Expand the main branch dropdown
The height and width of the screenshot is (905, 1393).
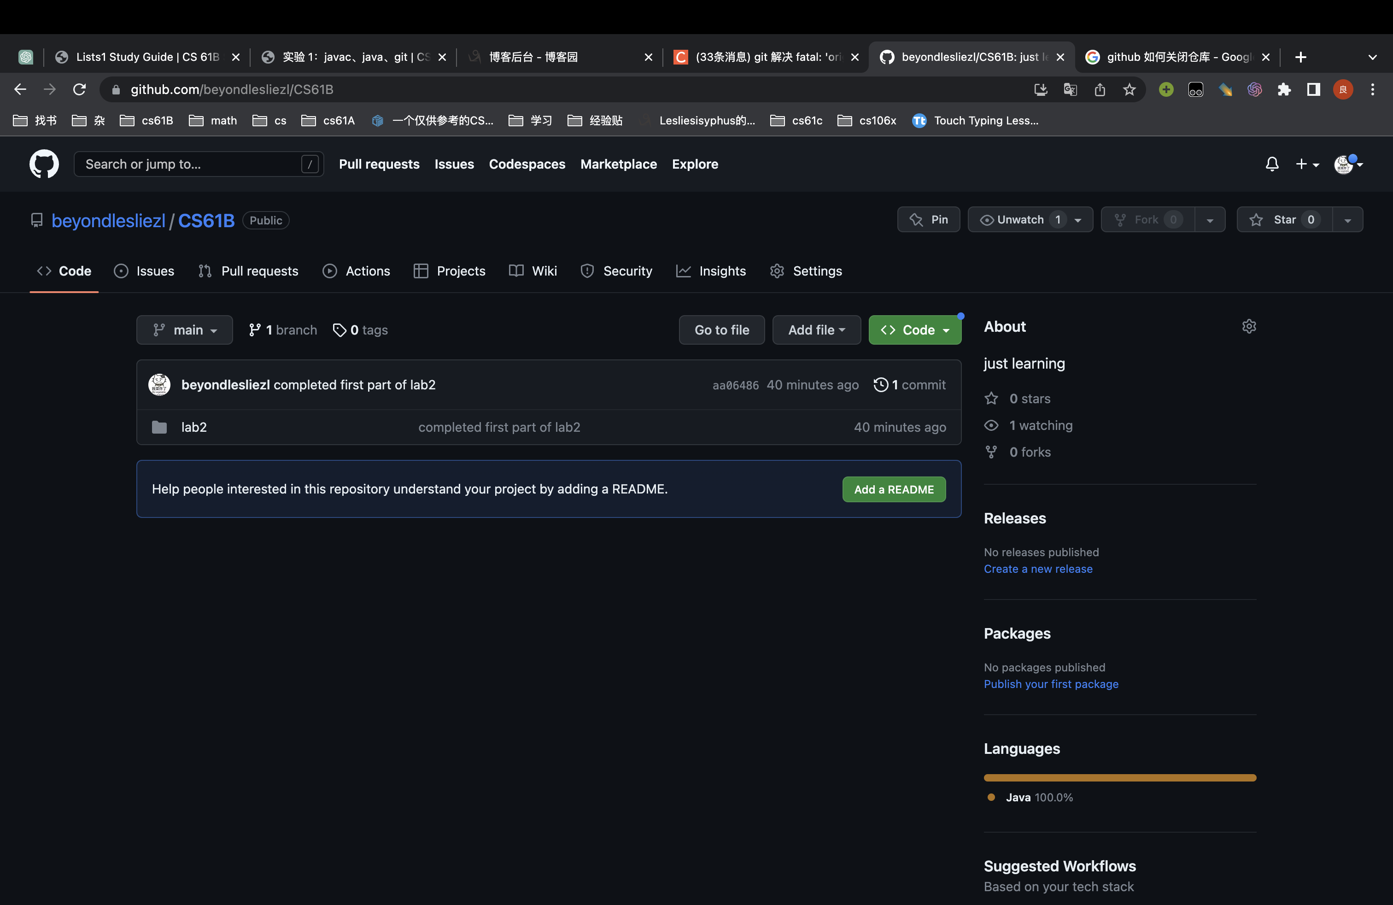coord(184,330)
